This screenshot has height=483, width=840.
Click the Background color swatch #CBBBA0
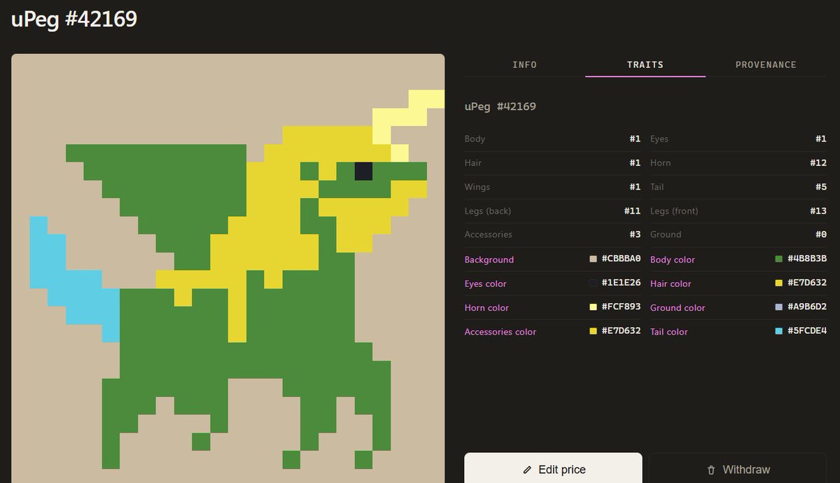[x=594, y=259]
